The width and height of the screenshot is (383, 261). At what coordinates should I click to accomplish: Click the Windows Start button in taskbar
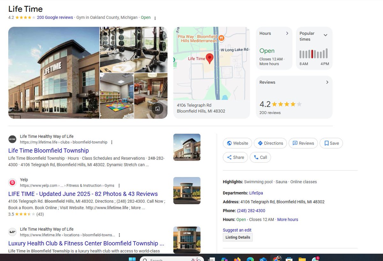pos(132,259)
